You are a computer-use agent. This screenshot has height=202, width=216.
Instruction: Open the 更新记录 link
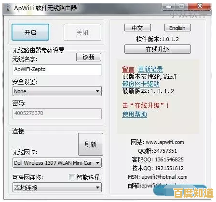click(x=150, y=70)
